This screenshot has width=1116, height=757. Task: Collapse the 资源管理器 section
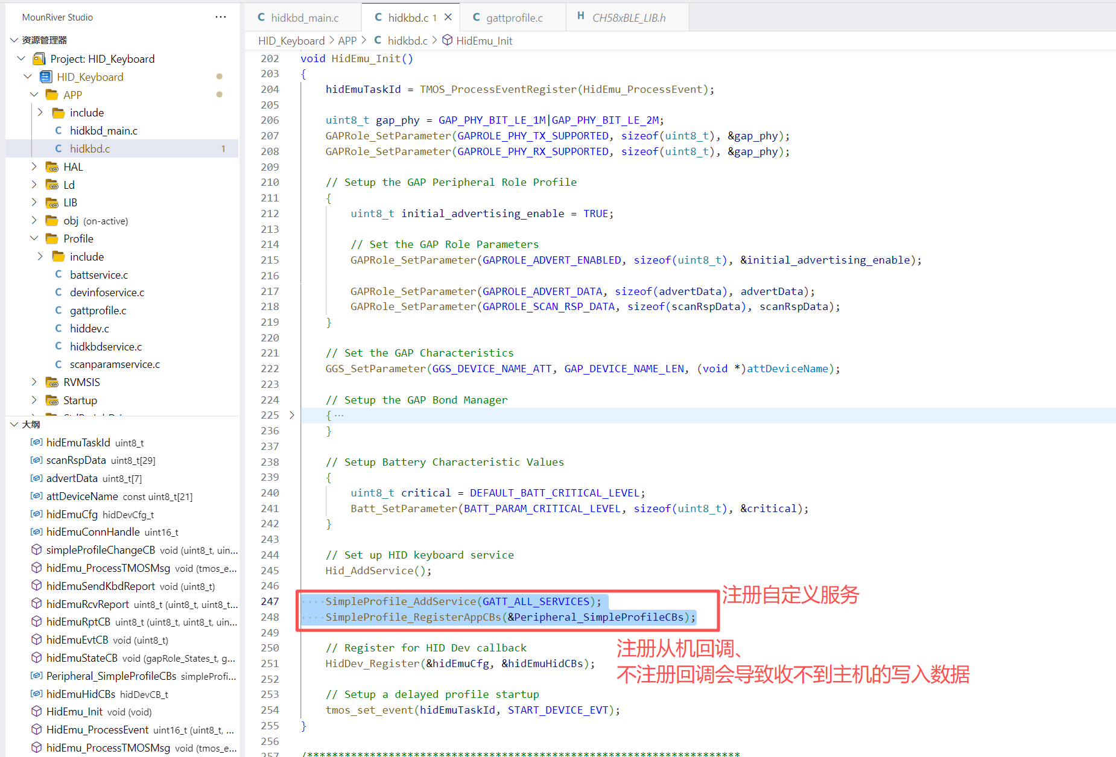(x=14, y=40)
